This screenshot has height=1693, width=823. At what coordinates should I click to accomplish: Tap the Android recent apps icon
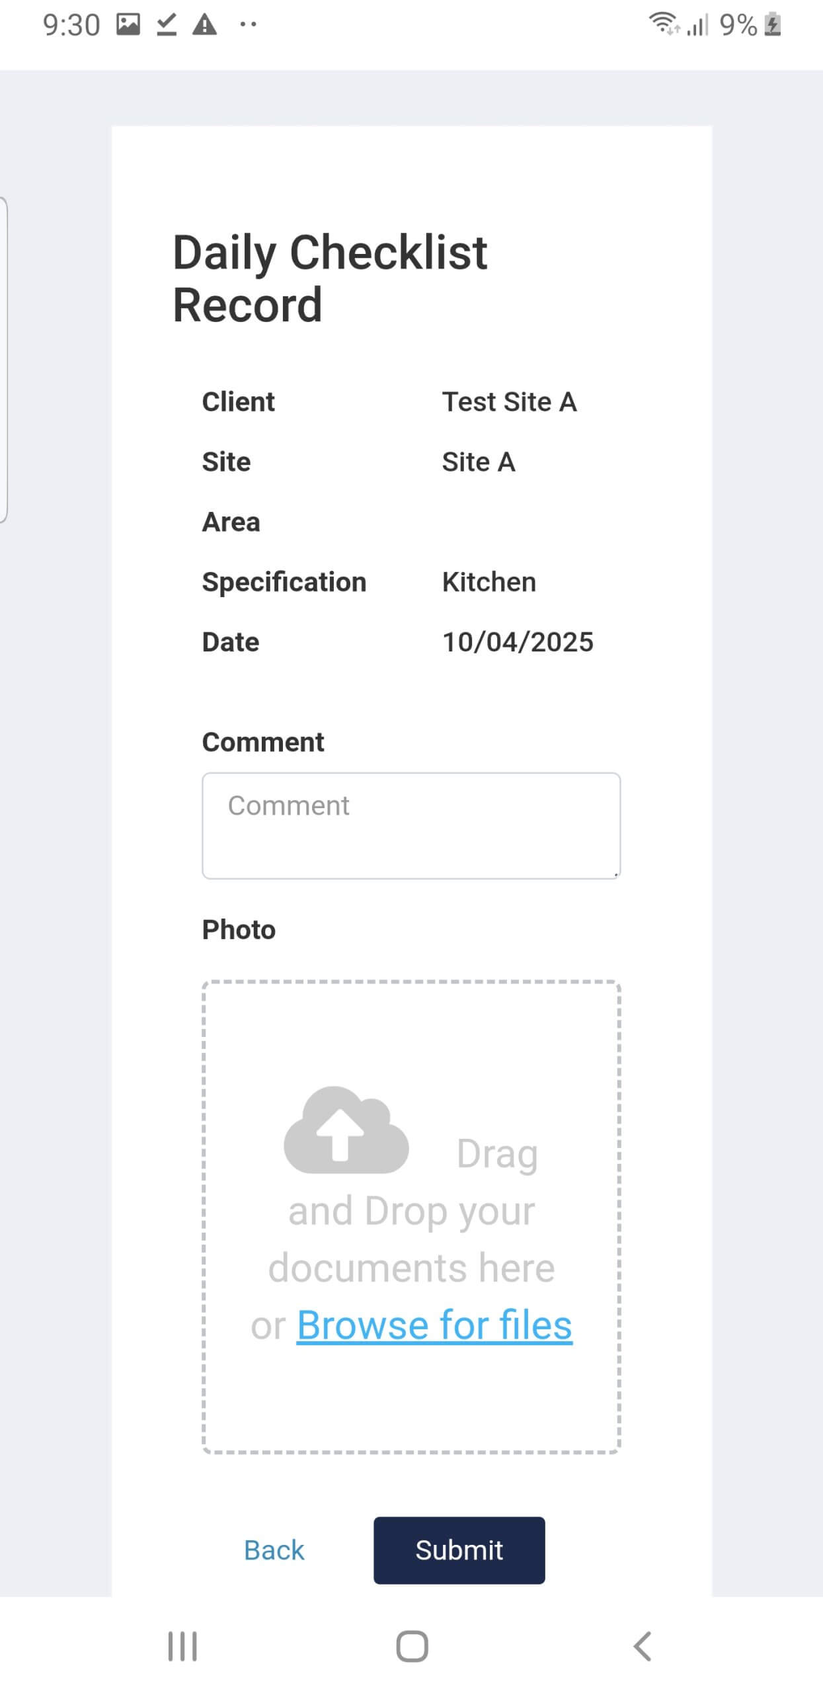(182, 1646)
